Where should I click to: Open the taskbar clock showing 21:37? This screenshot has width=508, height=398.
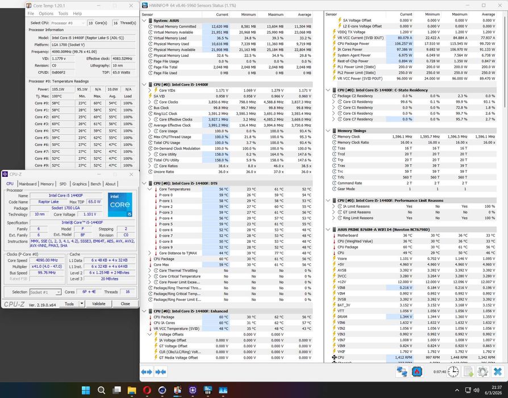coord(494,390)
